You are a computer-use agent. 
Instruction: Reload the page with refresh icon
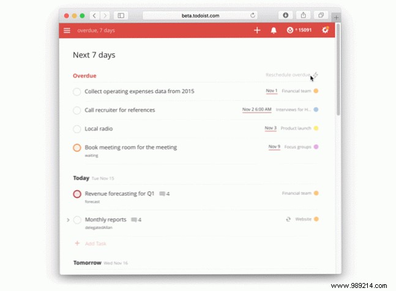[x=253, y=15]
